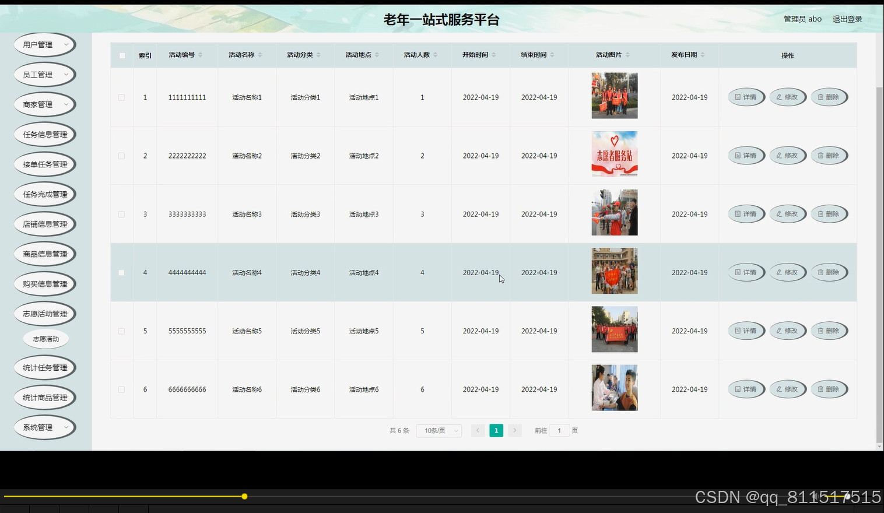
Task: Sort by 活动分类 column sort icon
Action: tap(318, 55)
